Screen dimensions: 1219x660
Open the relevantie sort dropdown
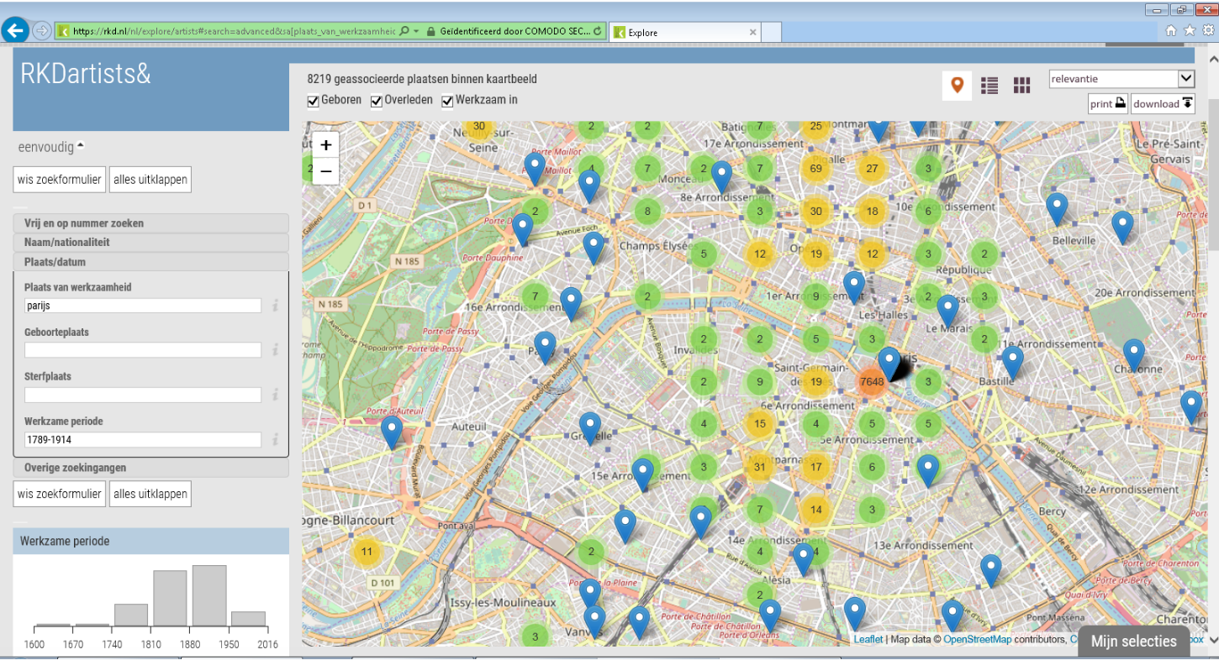(x=1121, y=79)
